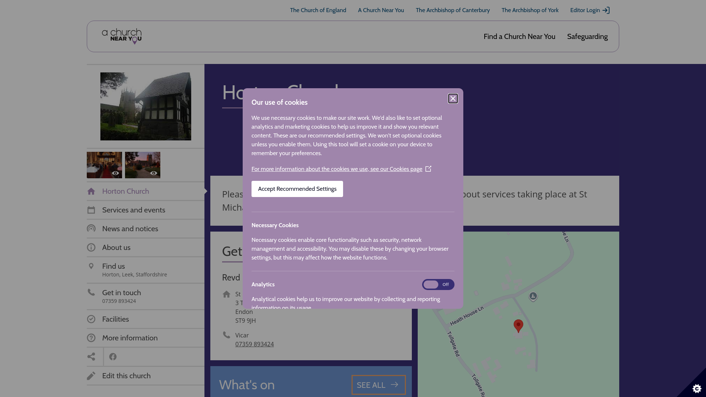Click the pencil edit icon
This screenshot has height=397, width=706.
coord(91,376)
